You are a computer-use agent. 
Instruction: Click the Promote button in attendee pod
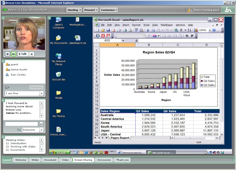click(x=36, y=87)
